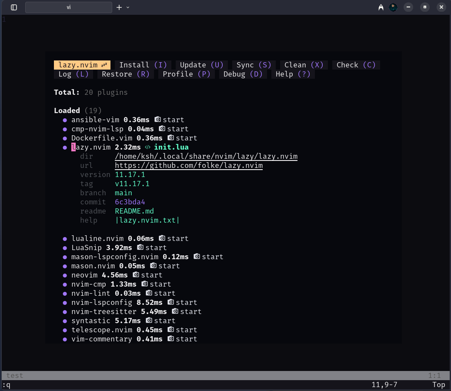The image size is (451, 391).
Task: Click start icon on neovim row
Action: 136,275
